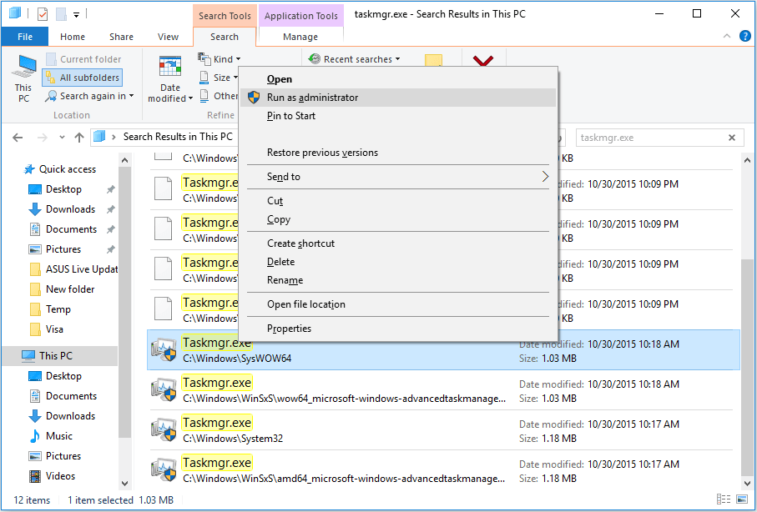Click the red Close search X icon
757x512 pixels.
point(482,61)
